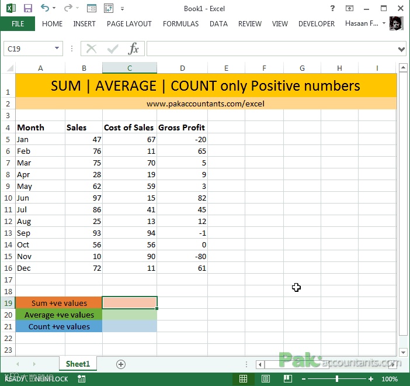Viewport: 410px width, 386px height.
Task: Click the Insert Function fx icon
Action: (133, 49)
